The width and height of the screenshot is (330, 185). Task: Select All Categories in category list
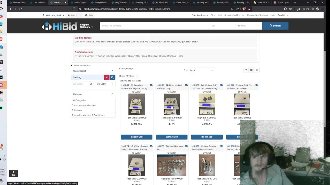tap(79, 100)
